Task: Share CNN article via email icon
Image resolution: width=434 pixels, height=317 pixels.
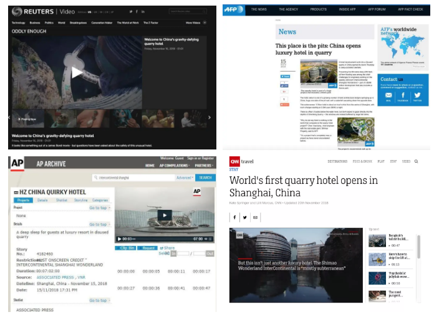Action: coord(254,217)
